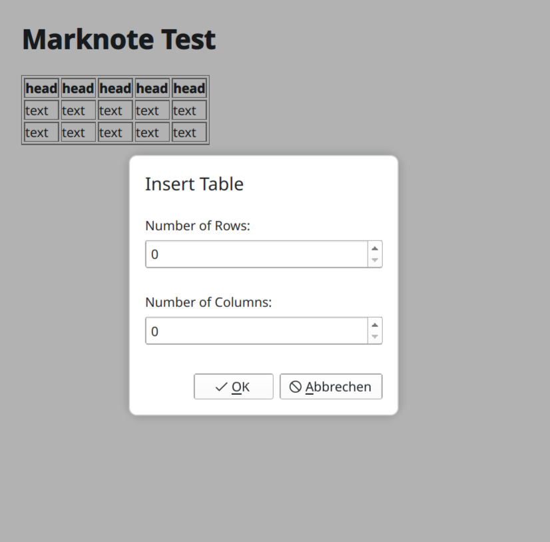This screenshot has height=542, width=550.
Task: Click first text cell in second row
Action: tap(41, 111)
